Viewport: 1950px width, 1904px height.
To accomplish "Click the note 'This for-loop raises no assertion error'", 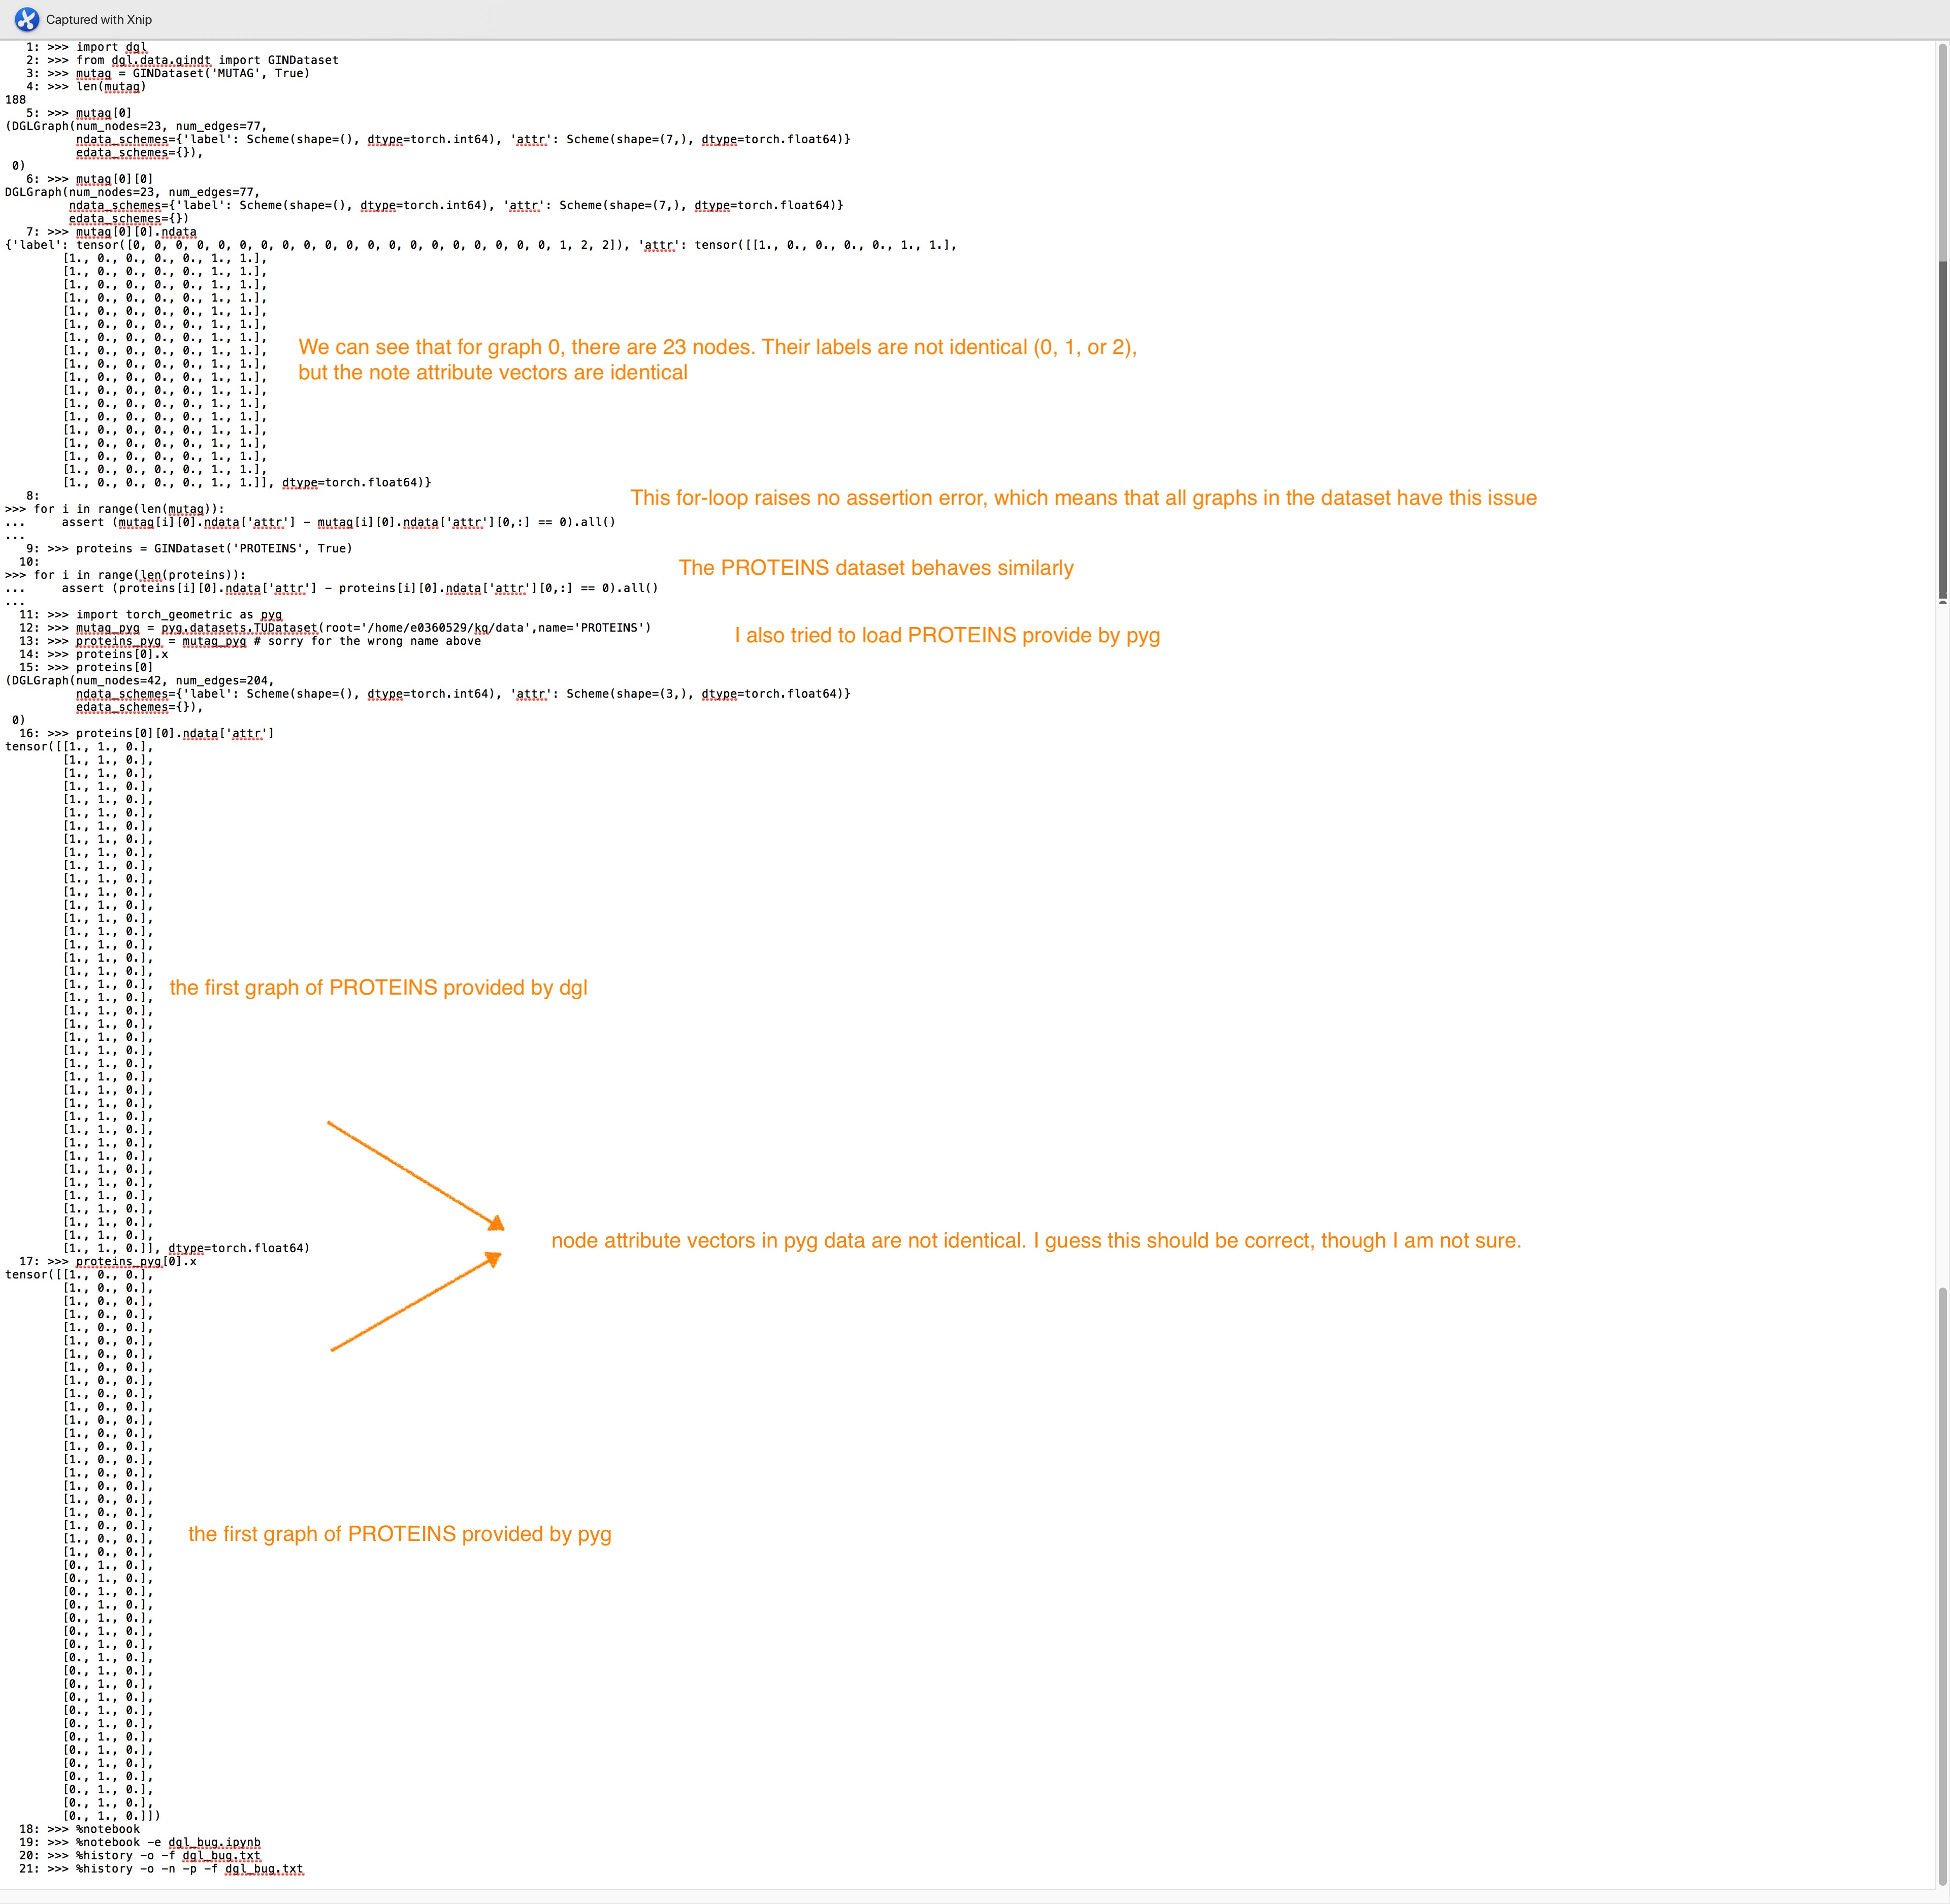I will pos(1083,498).
